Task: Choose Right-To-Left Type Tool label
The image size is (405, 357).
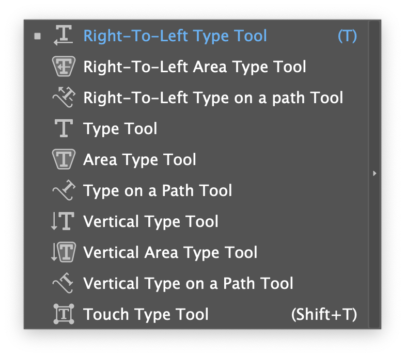Action: click(175, 36)
